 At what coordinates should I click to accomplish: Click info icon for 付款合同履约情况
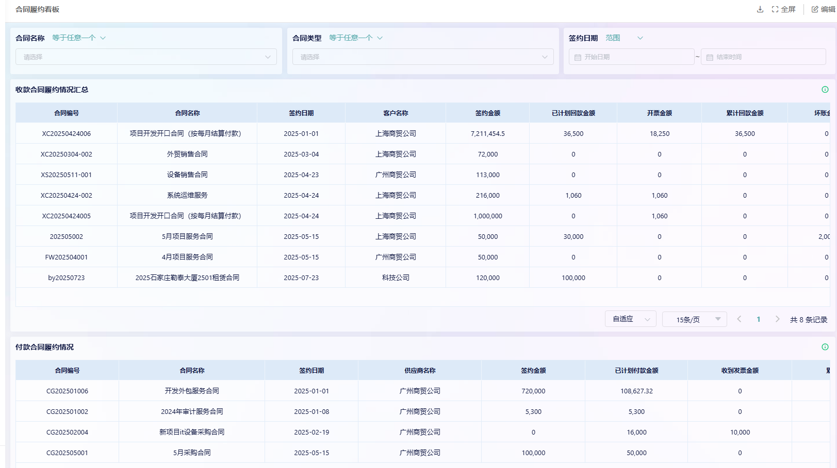click(x=825, y=347)
